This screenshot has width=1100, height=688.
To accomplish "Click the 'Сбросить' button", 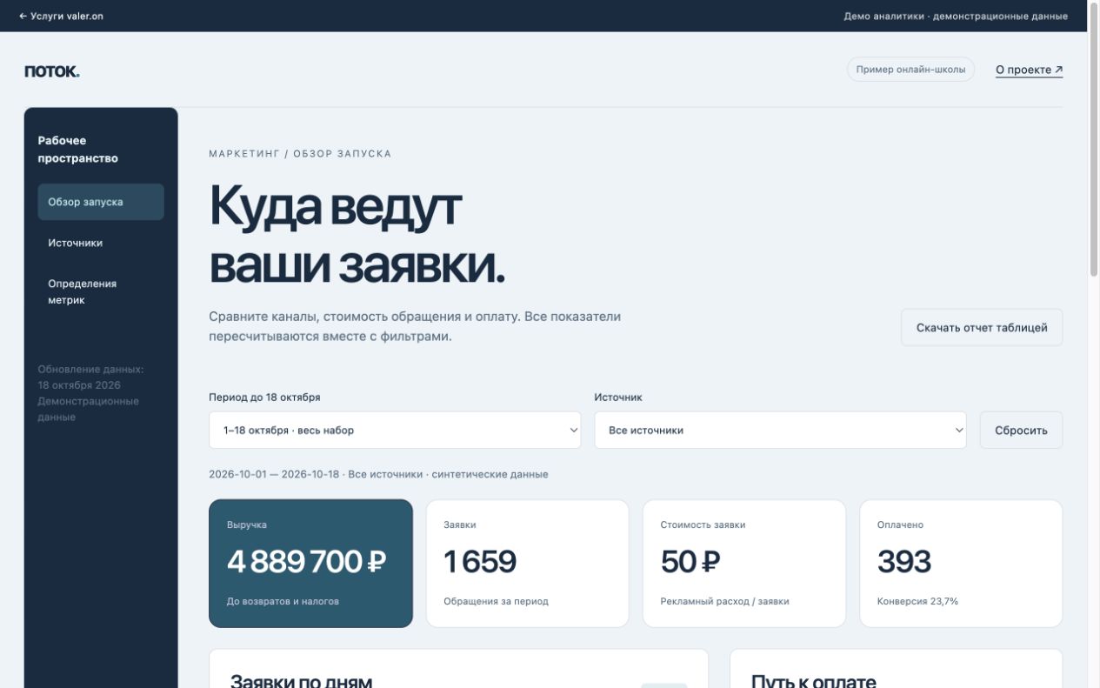I will 1021,431.
